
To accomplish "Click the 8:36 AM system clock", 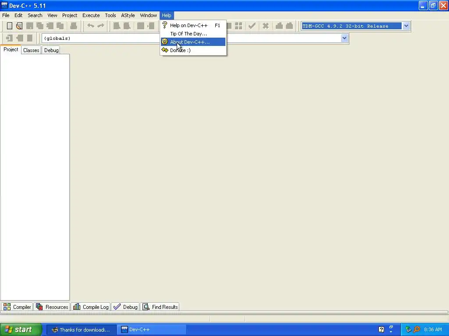I will tap(433, 330).
